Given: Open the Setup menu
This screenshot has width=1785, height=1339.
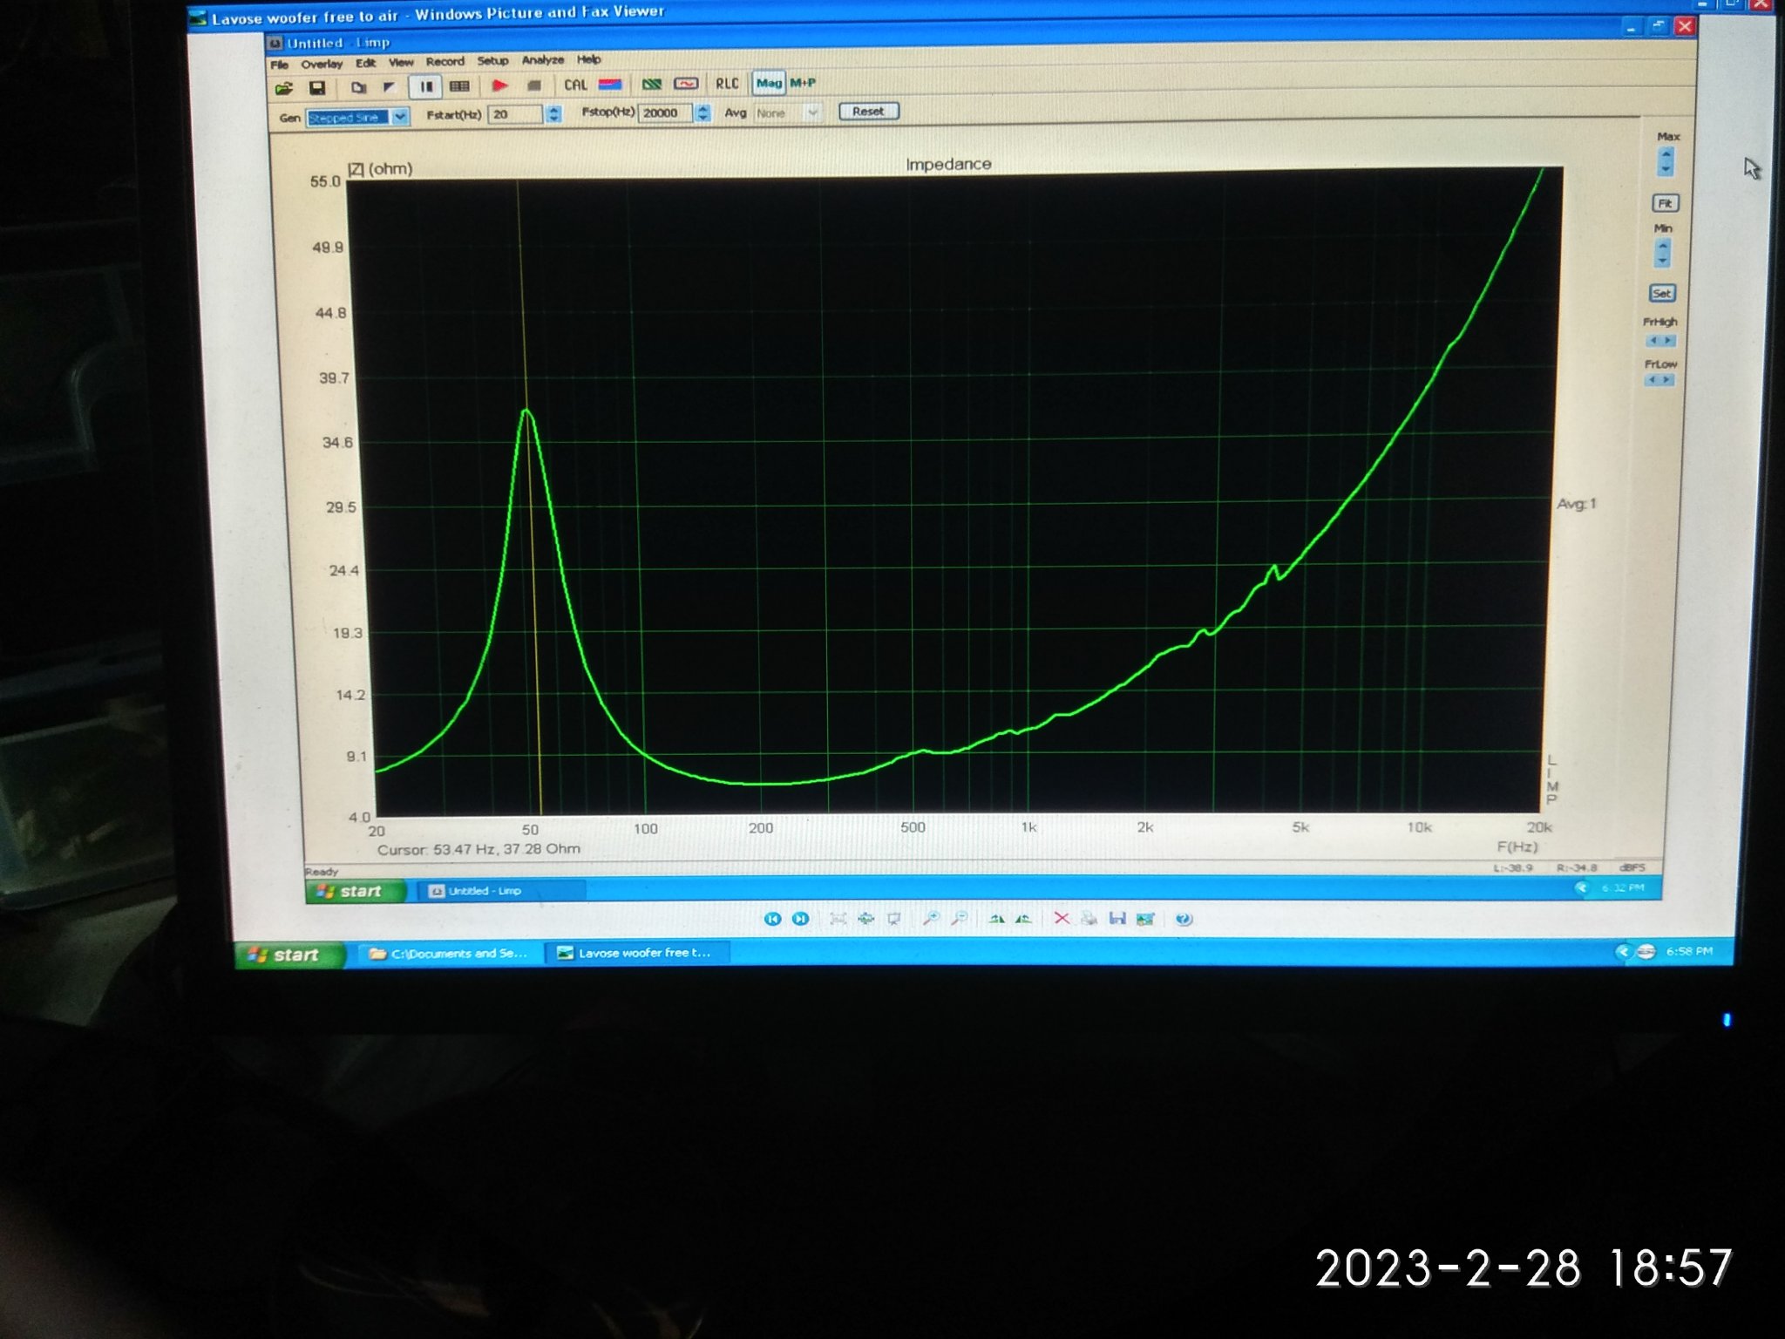Looking at the screenshot, I should click(492, 60).
